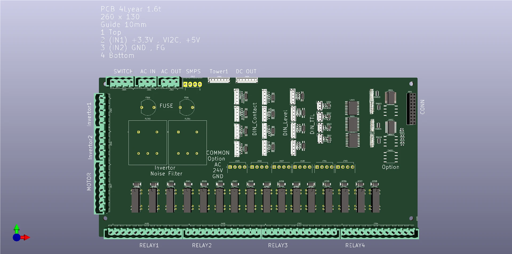Viewport: 512px width, 254px height.
Task: Click the COMMON silkscreen text
Action: coord(218,153)
